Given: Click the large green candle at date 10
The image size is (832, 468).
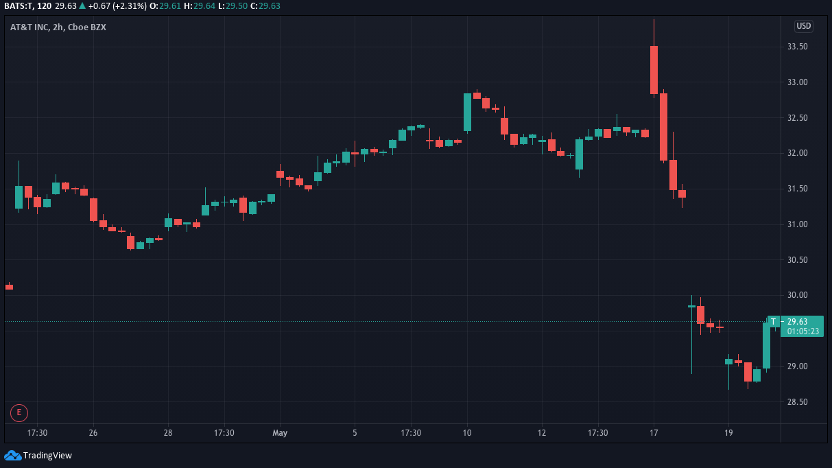Looking at the screenshot, I should (467, 112).
